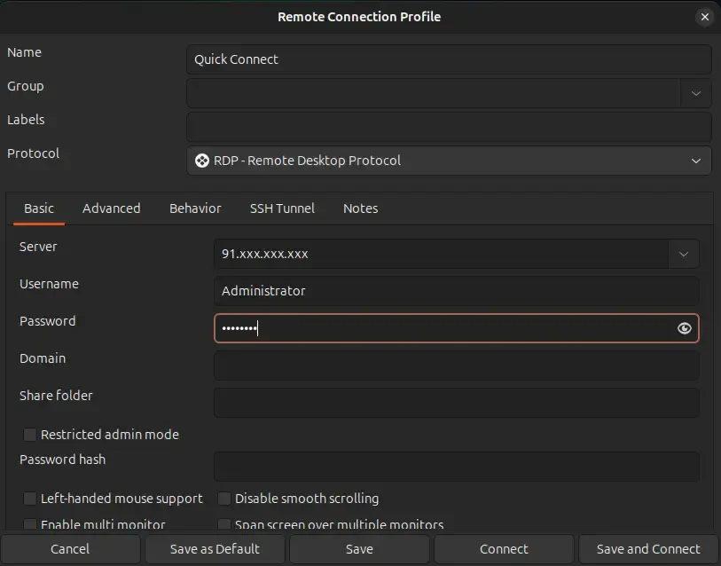Click Save and Connect
Image resolution: width=721 pixels, height=566 pixels.
[648, 549]
